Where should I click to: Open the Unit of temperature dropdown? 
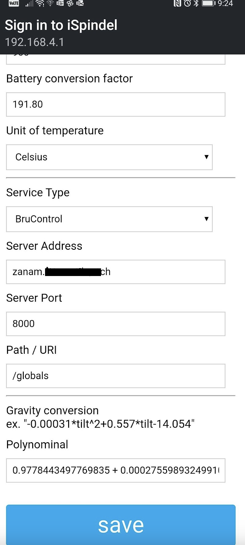coord(109,157)
